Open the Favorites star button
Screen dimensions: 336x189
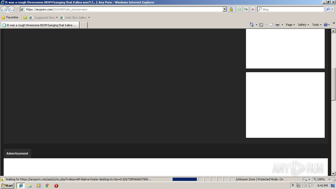coord(10,18)
